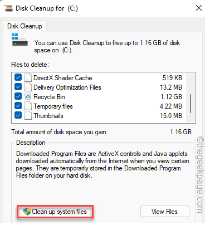Uncheck Delivery Optimization Files checkbox
This screenshot has width=205, height=225.
18,87
